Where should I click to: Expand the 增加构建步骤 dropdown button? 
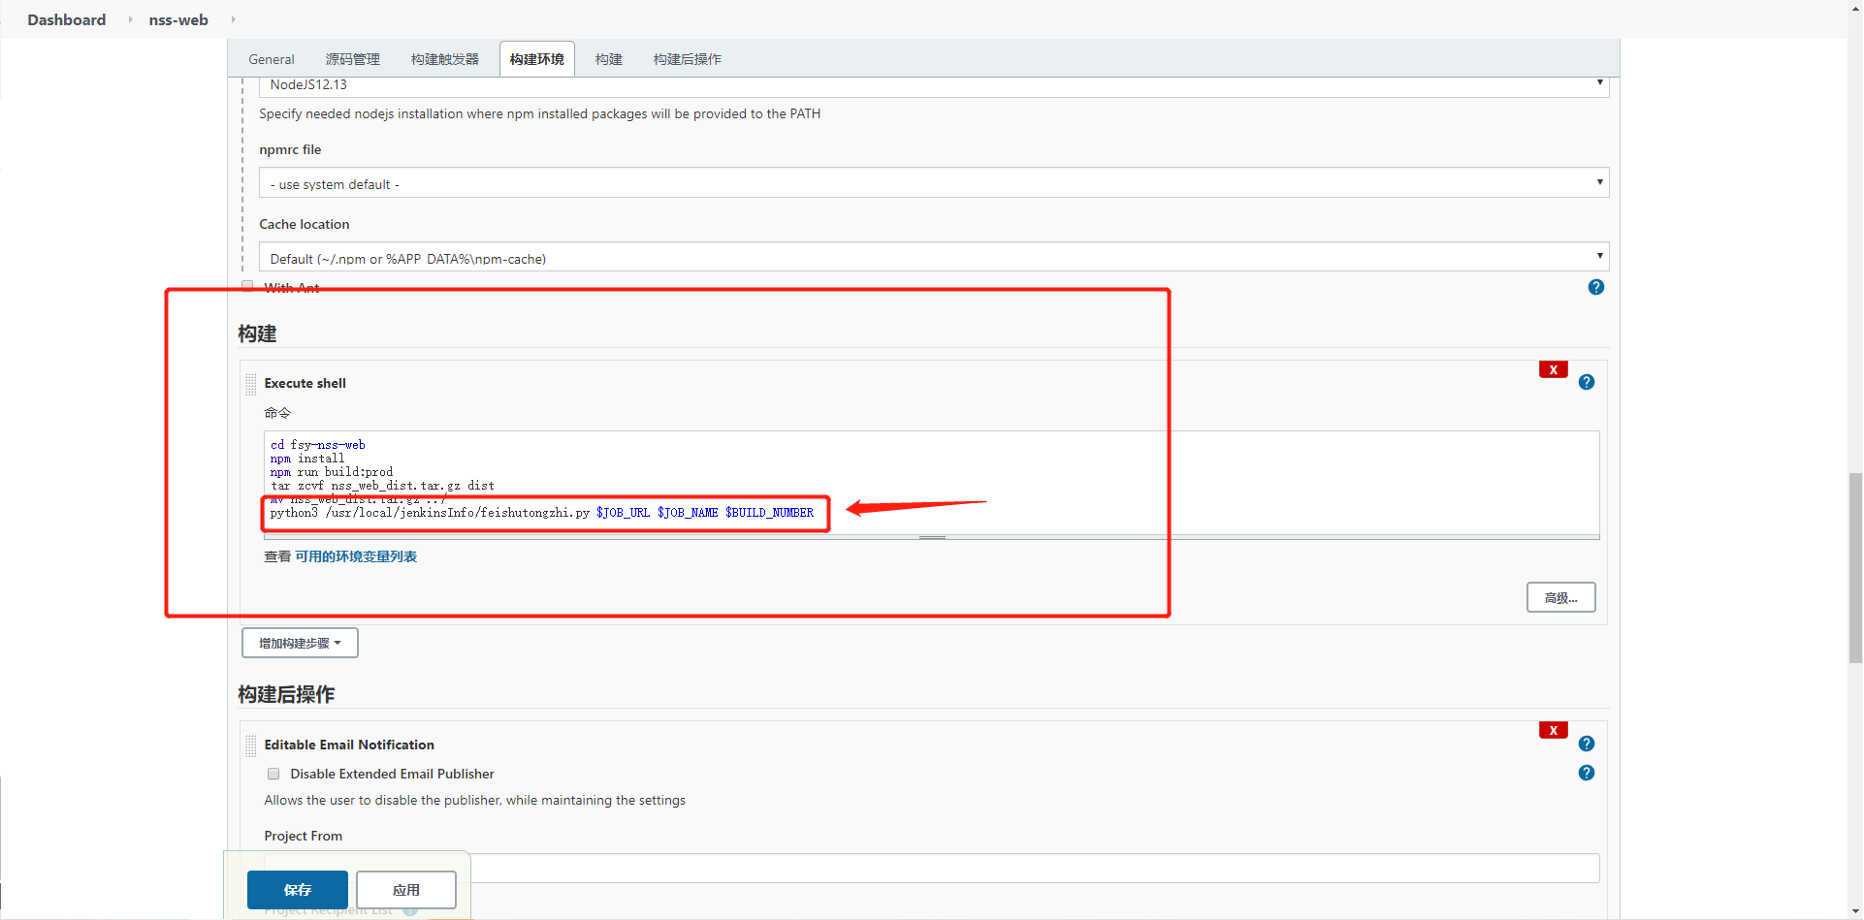[300, 643]
